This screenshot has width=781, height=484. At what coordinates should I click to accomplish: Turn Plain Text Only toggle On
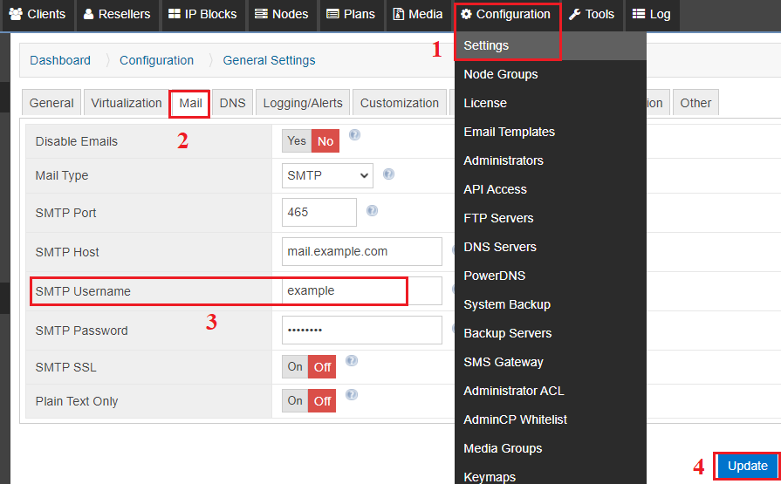(295, 401)
